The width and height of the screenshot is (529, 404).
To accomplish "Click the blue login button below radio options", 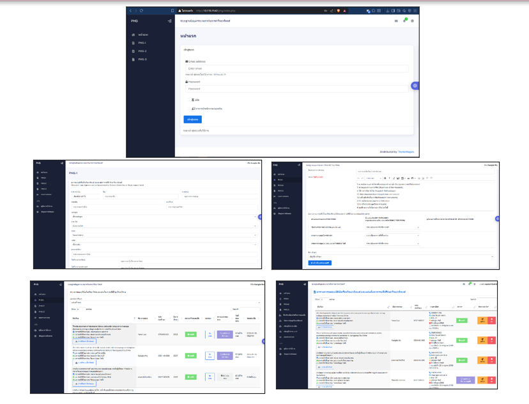I will [192, 120].
